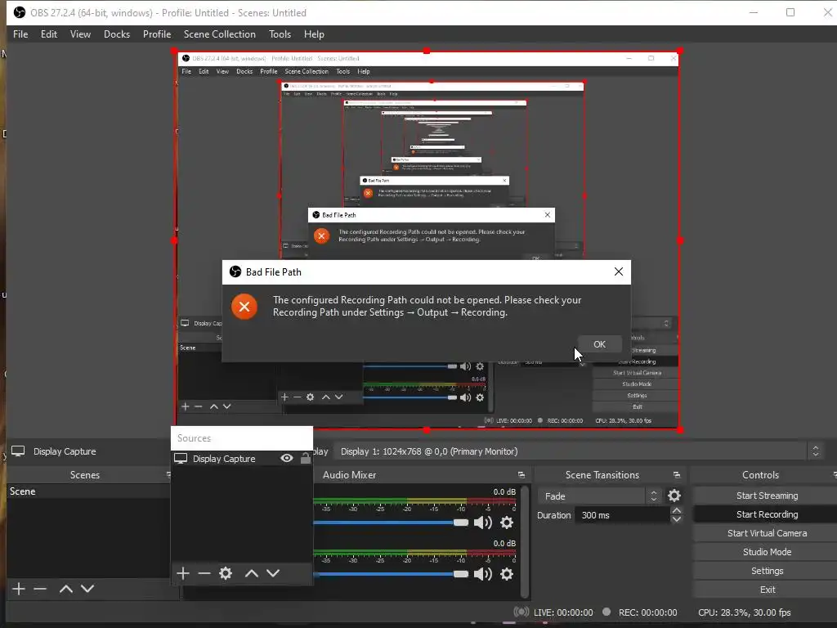The image size is (837, 628).
Task: Click Start Streaming button
Action: 767,496
